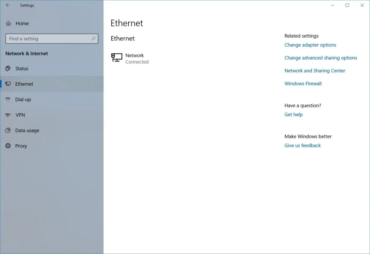Screen dimensions: 370x254
Task: Click the search magnifier icon
Action: tap(93, 38)
